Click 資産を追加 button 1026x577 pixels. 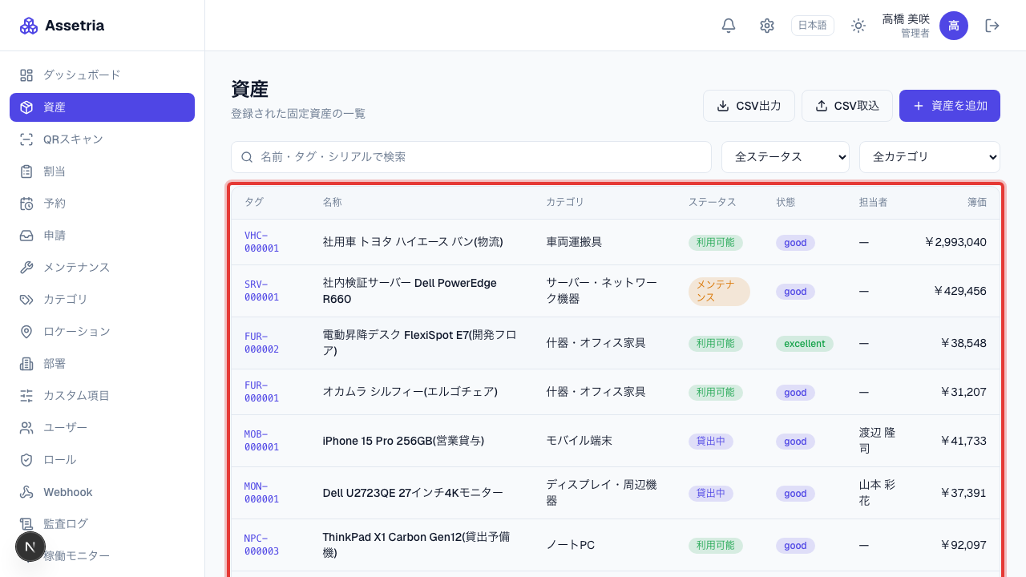[x=950, y=106]
